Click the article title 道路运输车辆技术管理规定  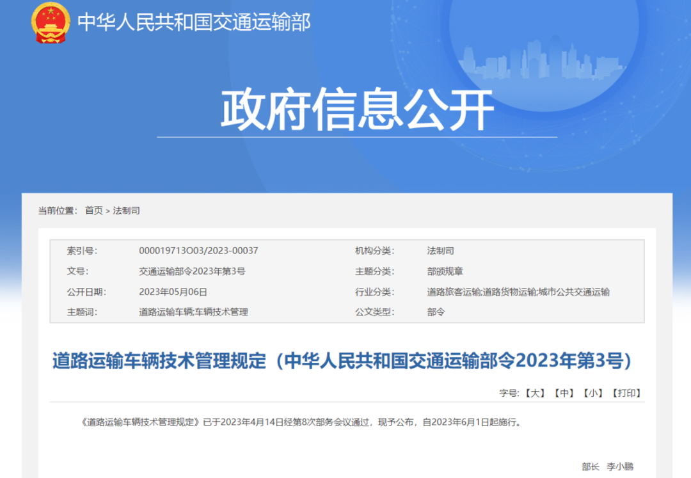point(342,360)
